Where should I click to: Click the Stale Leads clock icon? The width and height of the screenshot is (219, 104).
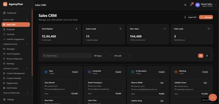208,29
